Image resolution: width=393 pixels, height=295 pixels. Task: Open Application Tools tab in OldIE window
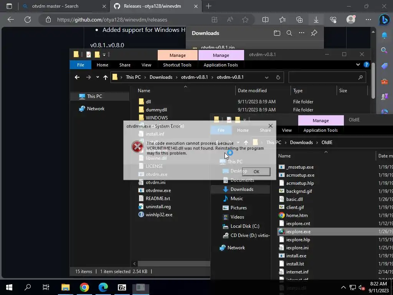click(320, 130)
